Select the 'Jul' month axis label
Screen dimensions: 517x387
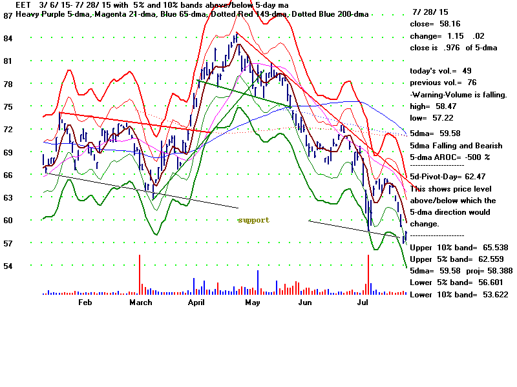[363, 303]
